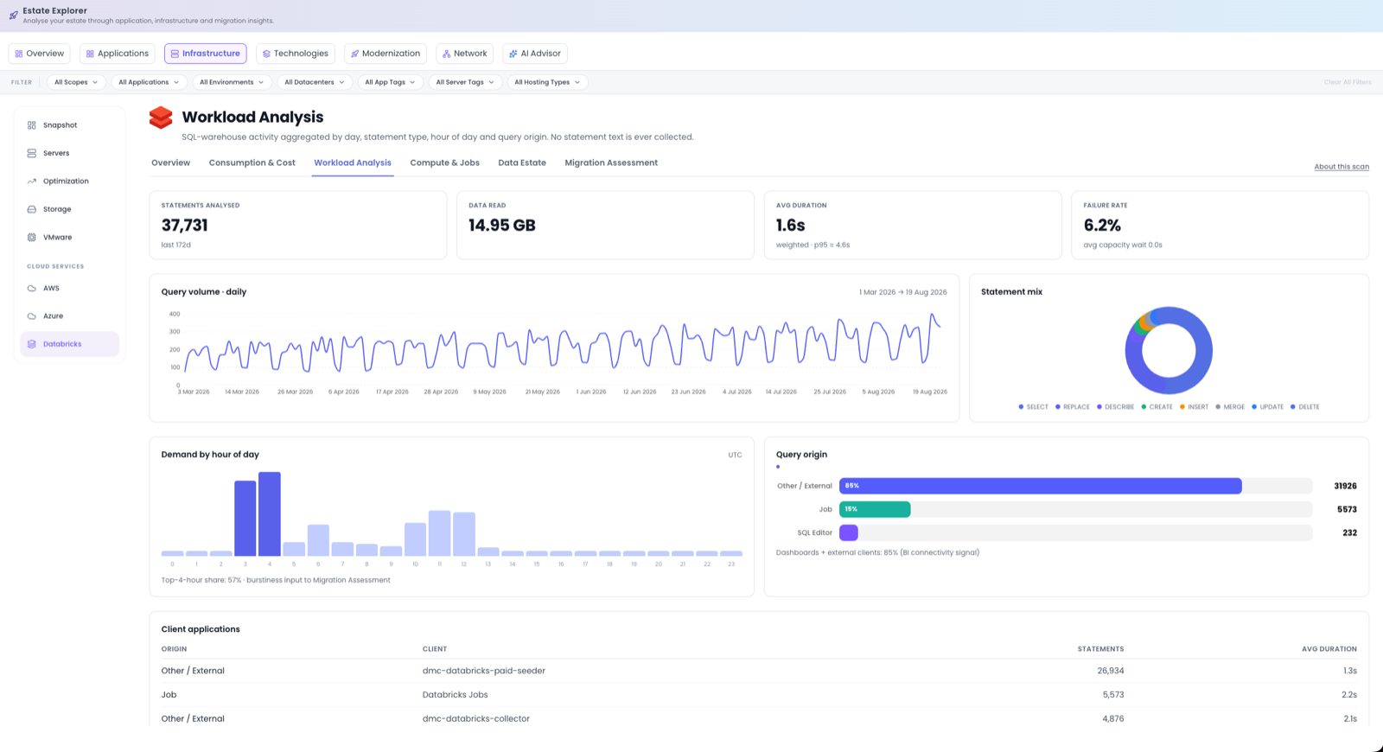
Task: Open the All Scopes filter dropdown
Action: 76,82
